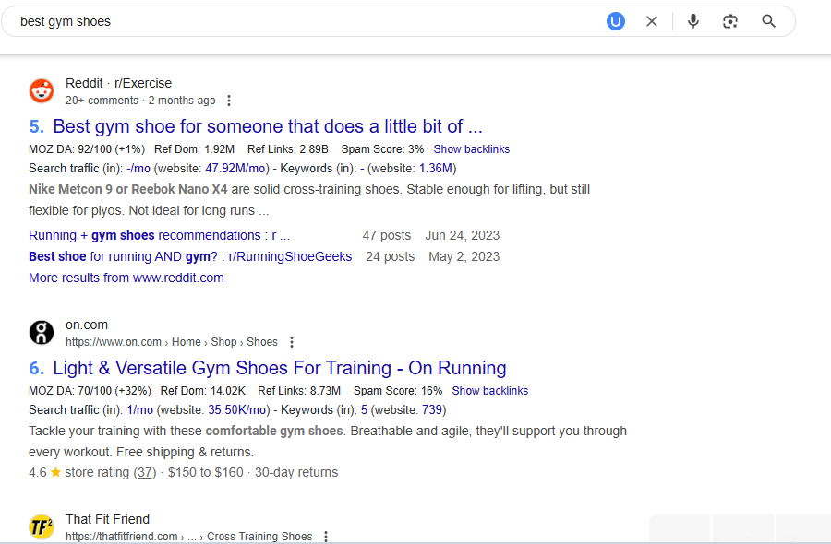Viewport: 831px width, 544px height.
Task: Click 'That Fit Friend' site name
Action: pos(108,519)
